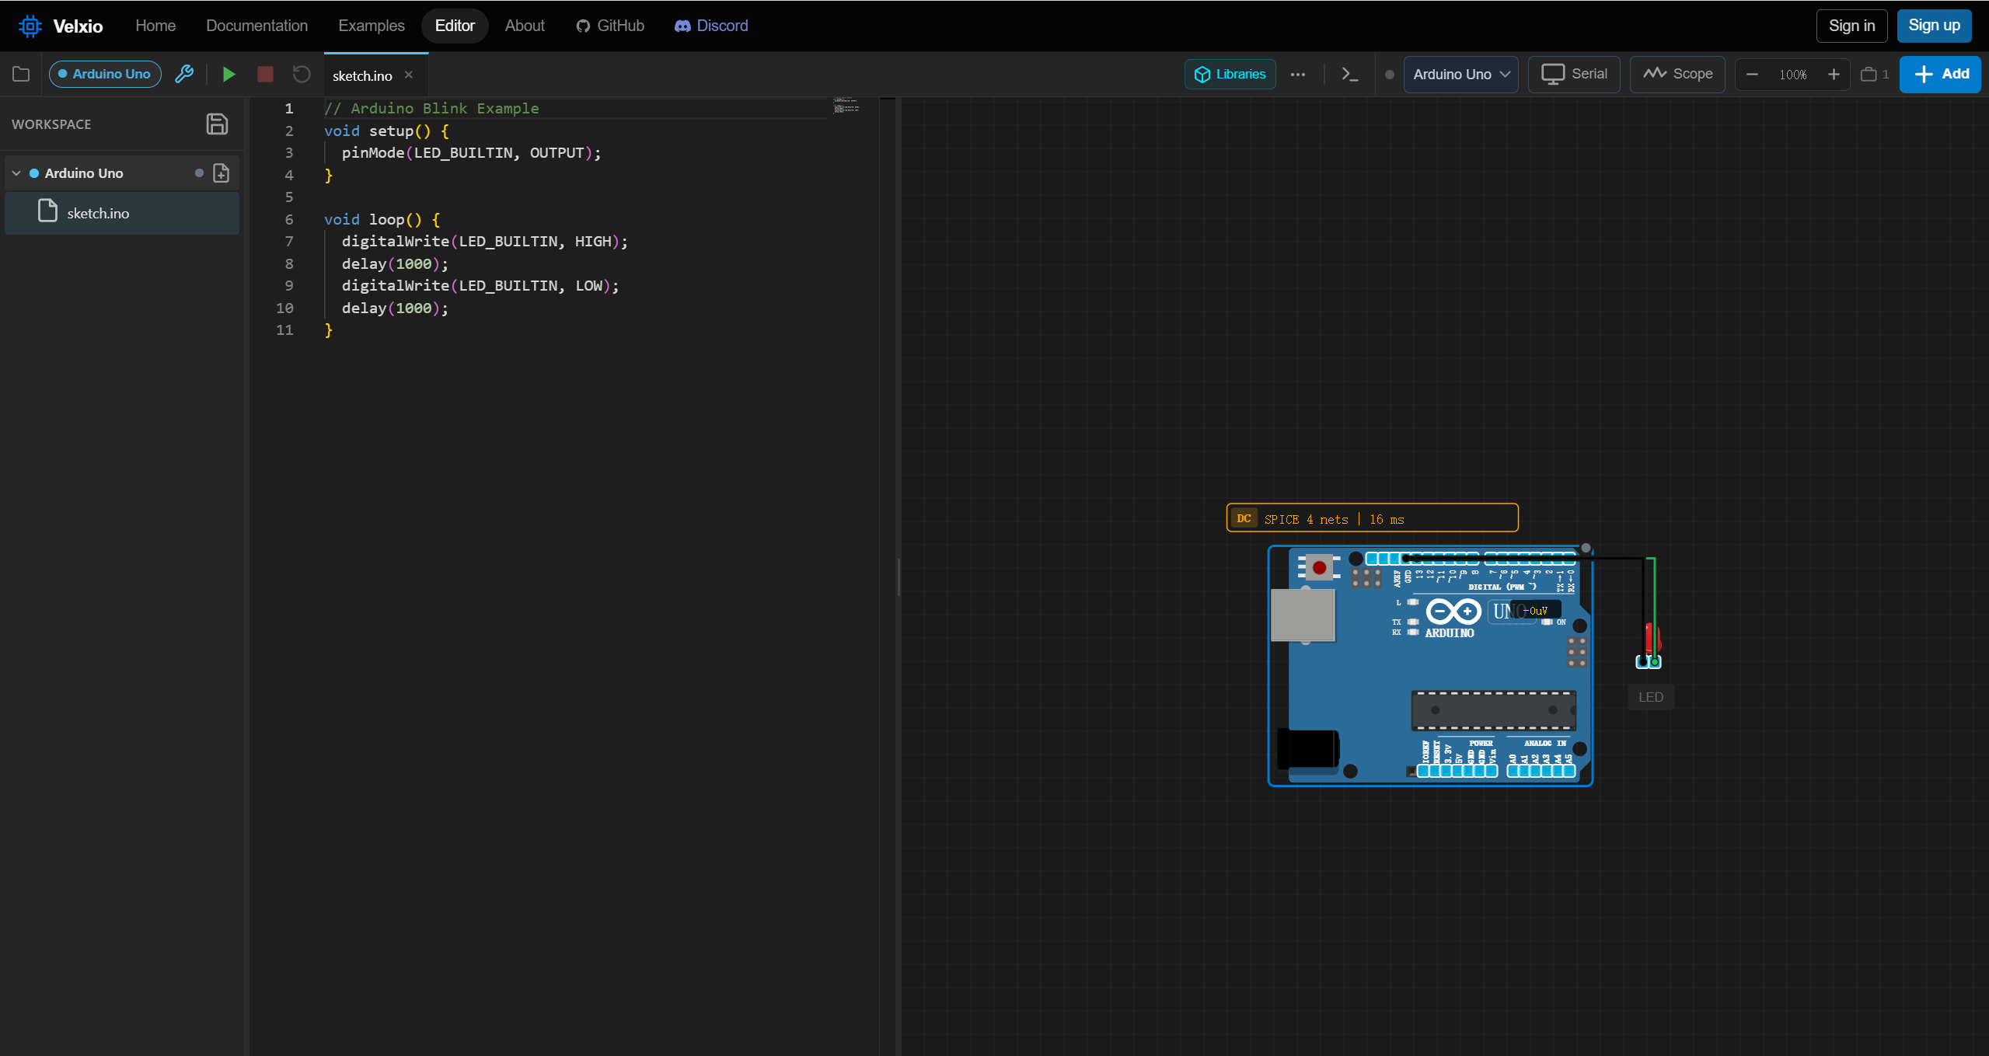Click the folder icon to toggle file explorer
Image resolution: width=1989 pixels, height=1056 pixels.
pos(21,75)
